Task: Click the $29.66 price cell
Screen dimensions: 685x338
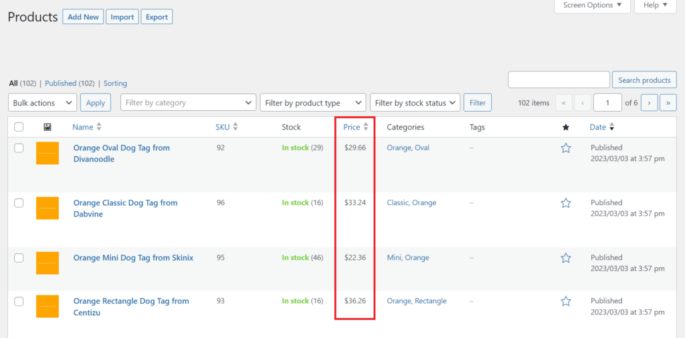Action: point(355,148)
